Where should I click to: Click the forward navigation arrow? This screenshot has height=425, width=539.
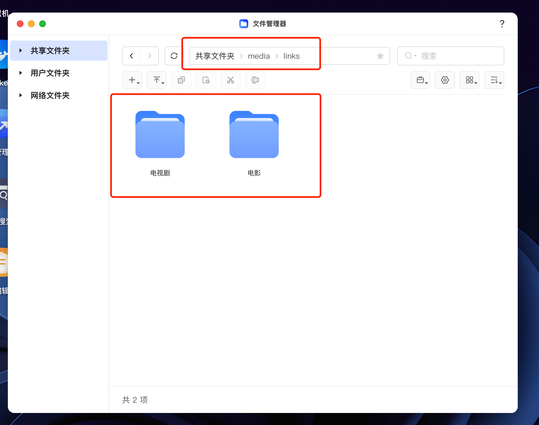(x=149, y=56)
